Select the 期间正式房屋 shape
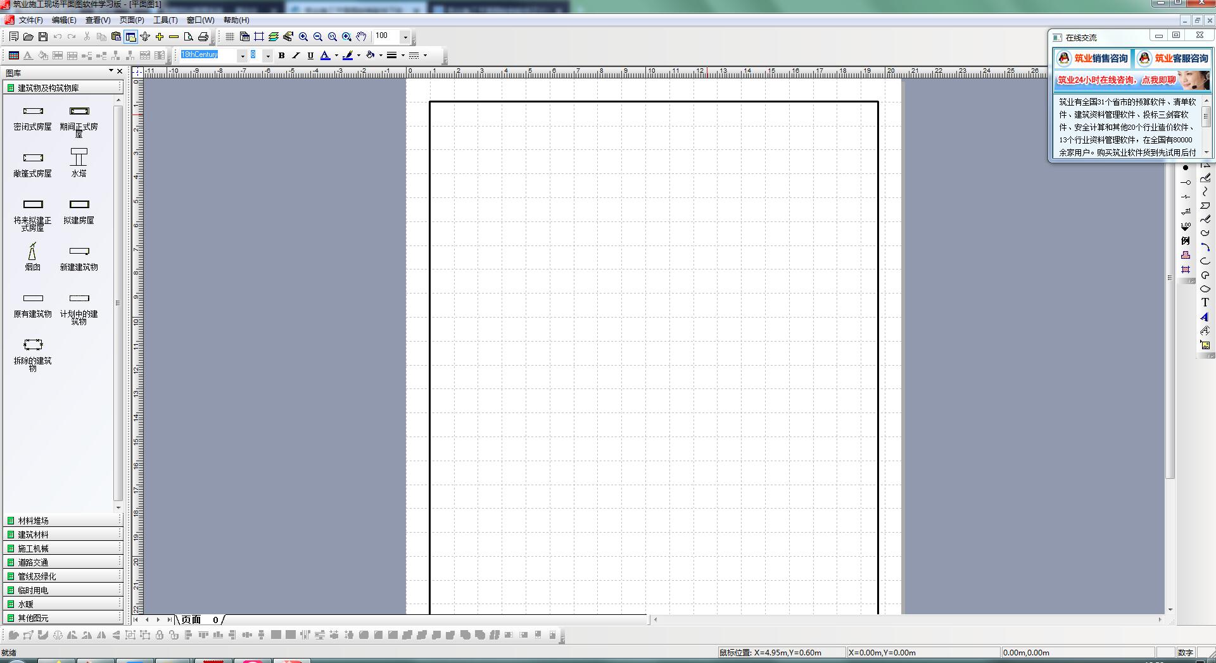The width and height of the screenshot is (1216, 663). tap(79, 121)
